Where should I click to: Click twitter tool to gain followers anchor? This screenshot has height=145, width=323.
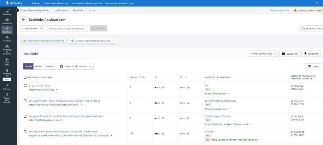tap(220, 101)
